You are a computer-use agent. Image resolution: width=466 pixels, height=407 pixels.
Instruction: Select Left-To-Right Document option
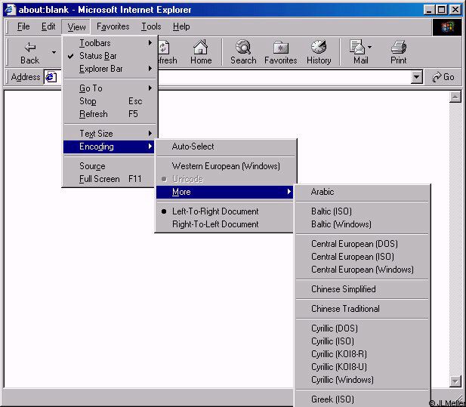click(224, 211)
